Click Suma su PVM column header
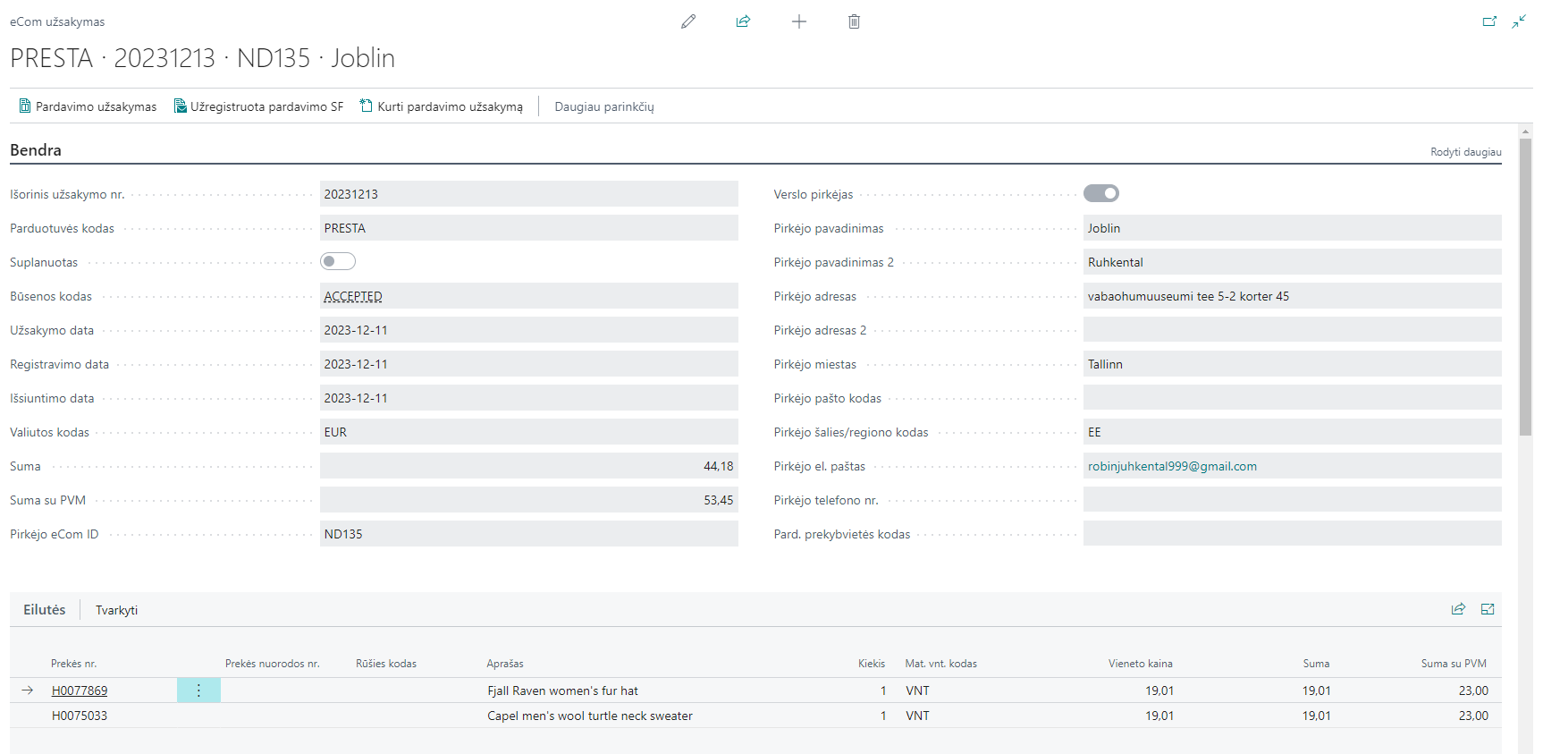The image size is (1543, 754). pyautogui.click(x=1454, y=664)
